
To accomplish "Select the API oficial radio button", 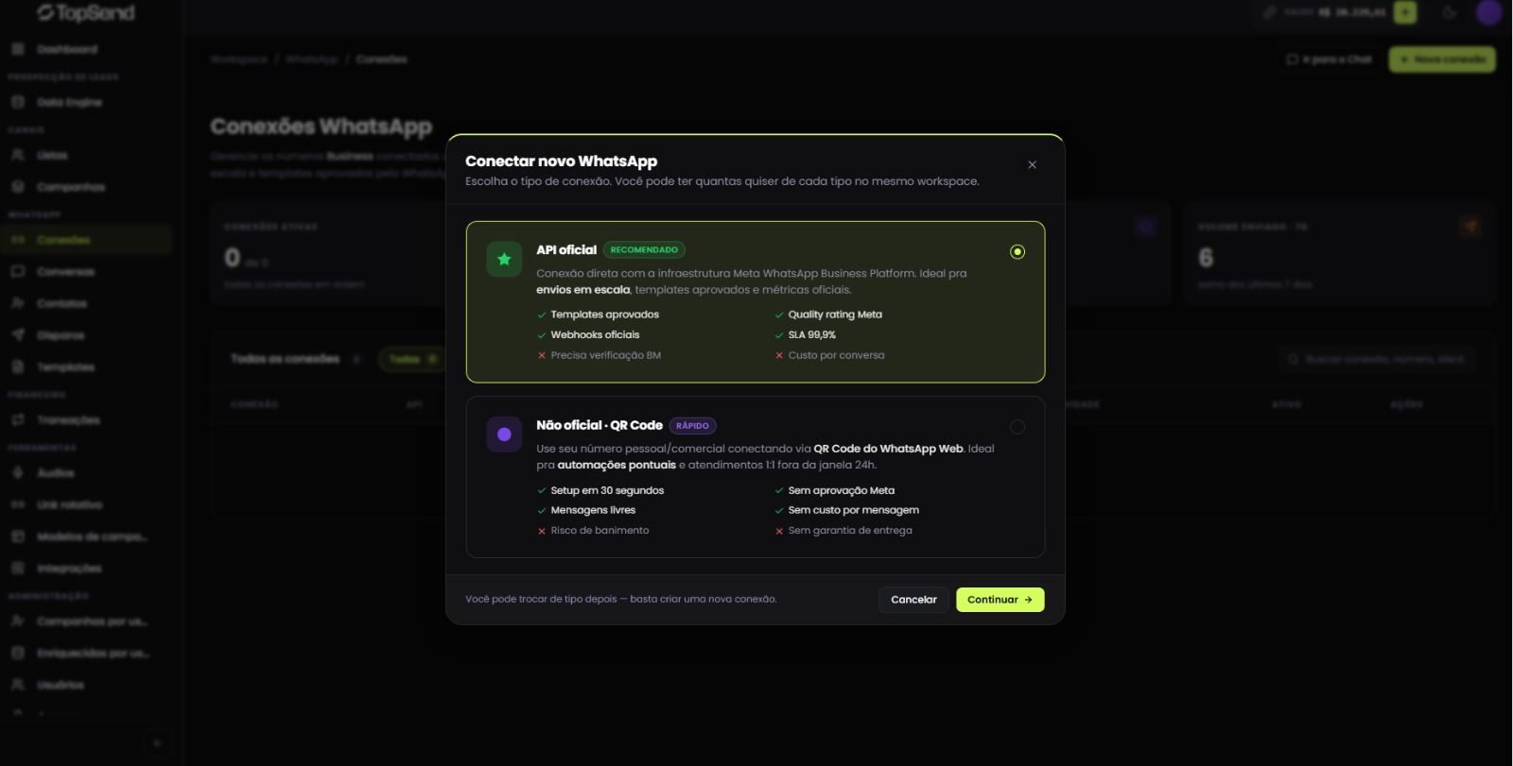I will coord(1017,251).
